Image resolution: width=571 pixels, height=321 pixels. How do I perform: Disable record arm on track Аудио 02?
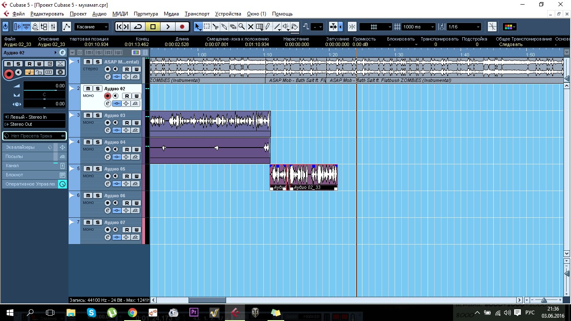(107, 96)
